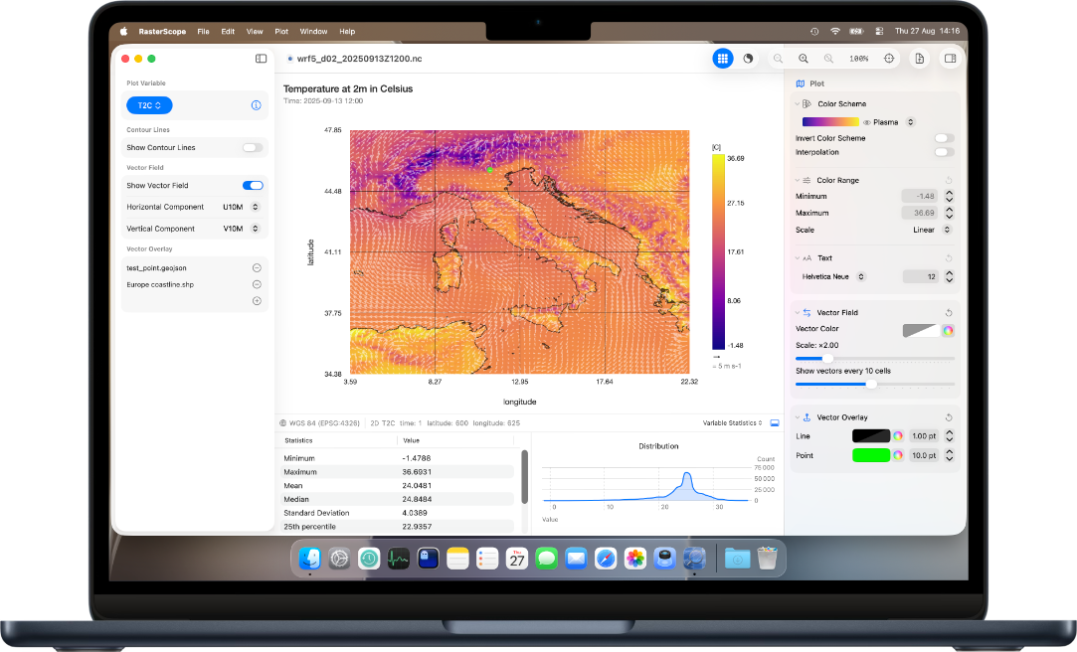Click the Point size stepper
The image size is (1077, 652).
950,456
